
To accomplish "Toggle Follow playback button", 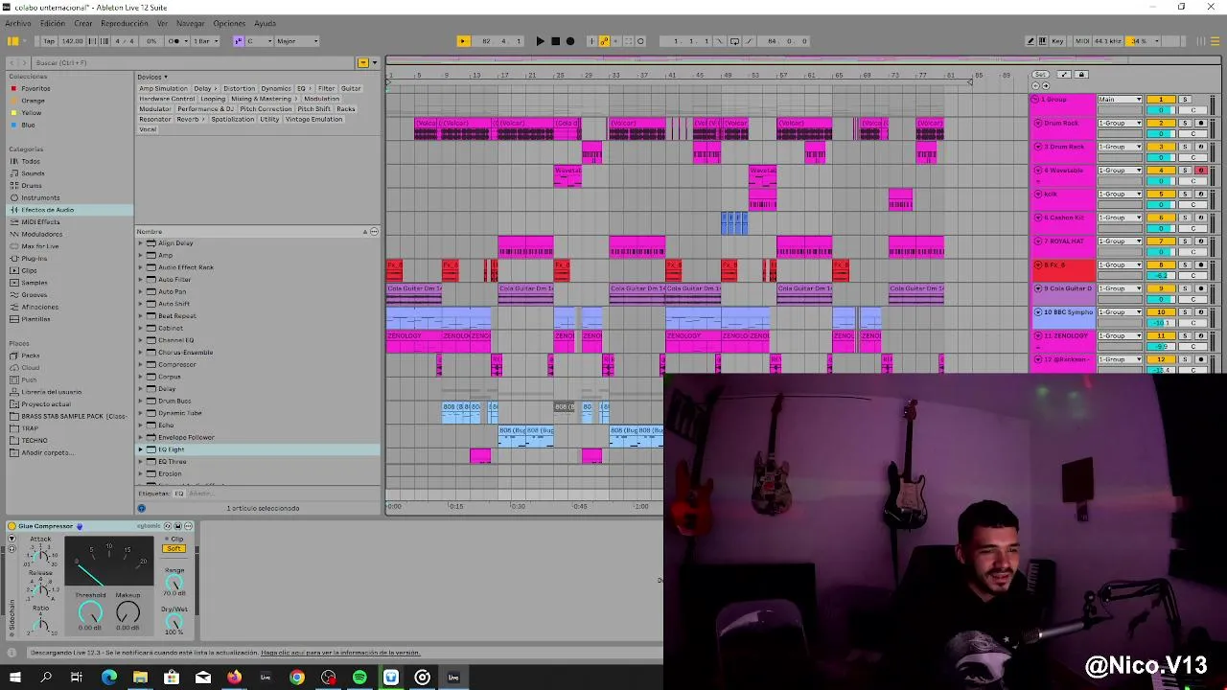I will pos(463,41).
